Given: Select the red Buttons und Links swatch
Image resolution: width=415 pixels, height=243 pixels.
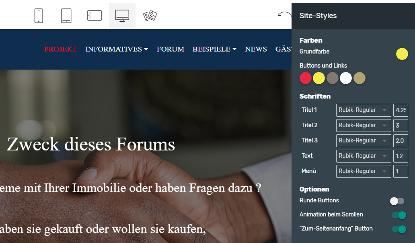Looking at the screenshot, I should (306, 78).
